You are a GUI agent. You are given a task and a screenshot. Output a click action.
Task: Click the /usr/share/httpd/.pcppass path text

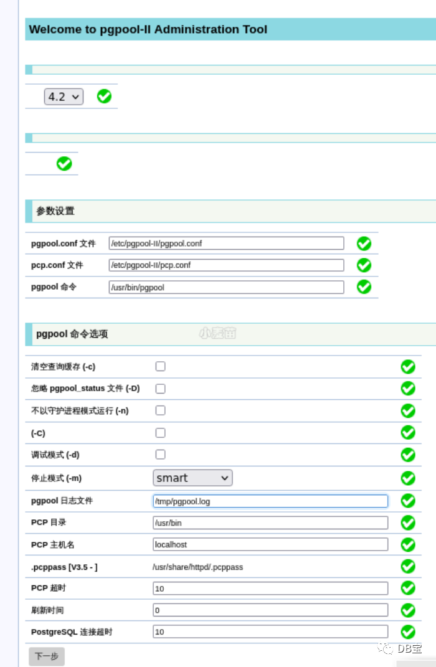(x=198, y=567)
